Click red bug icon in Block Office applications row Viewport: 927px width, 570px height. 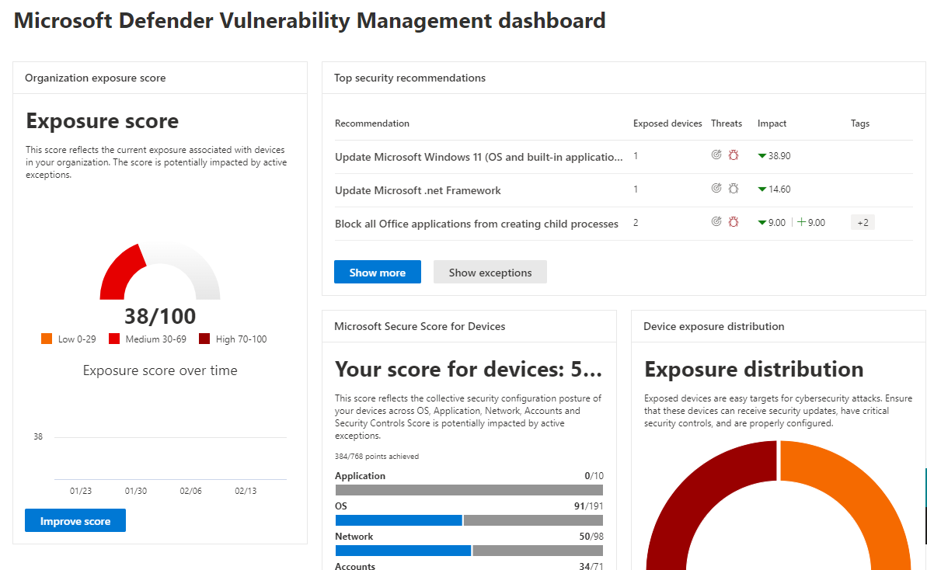click(x=733, y=222)
